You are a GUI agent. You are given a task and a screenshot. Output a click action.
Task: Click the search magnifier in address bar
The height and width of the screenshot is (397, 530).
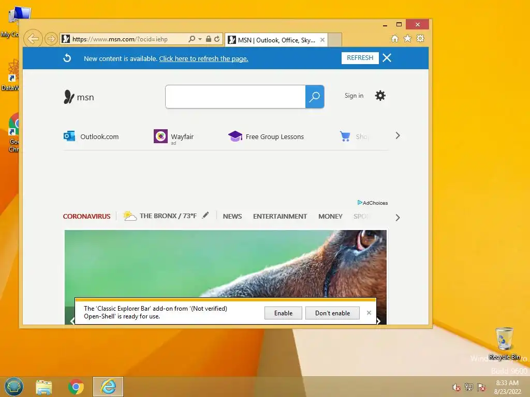(x=192, y=39)
